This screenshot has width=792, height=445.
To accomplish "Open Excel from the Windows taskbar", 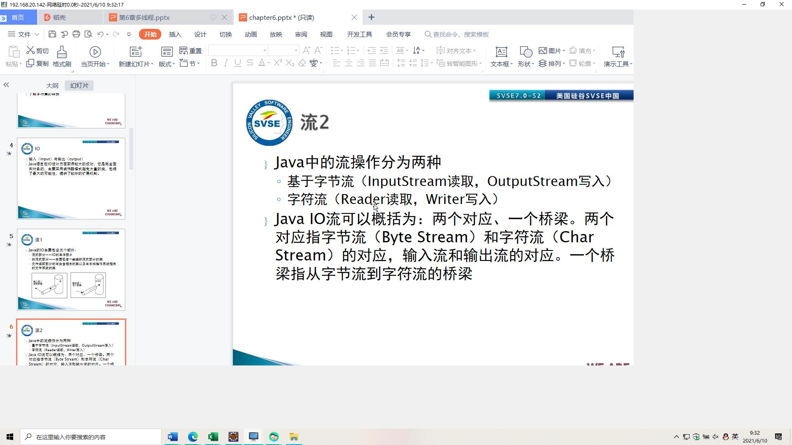I will 213,437.
